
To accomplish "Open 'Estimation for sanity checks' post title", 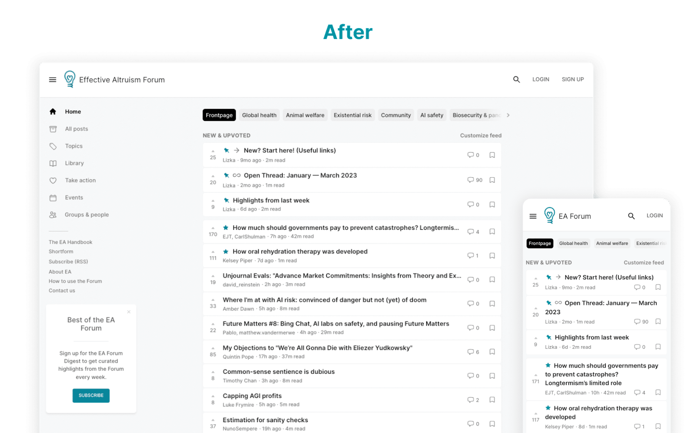I will coord(265,420).
